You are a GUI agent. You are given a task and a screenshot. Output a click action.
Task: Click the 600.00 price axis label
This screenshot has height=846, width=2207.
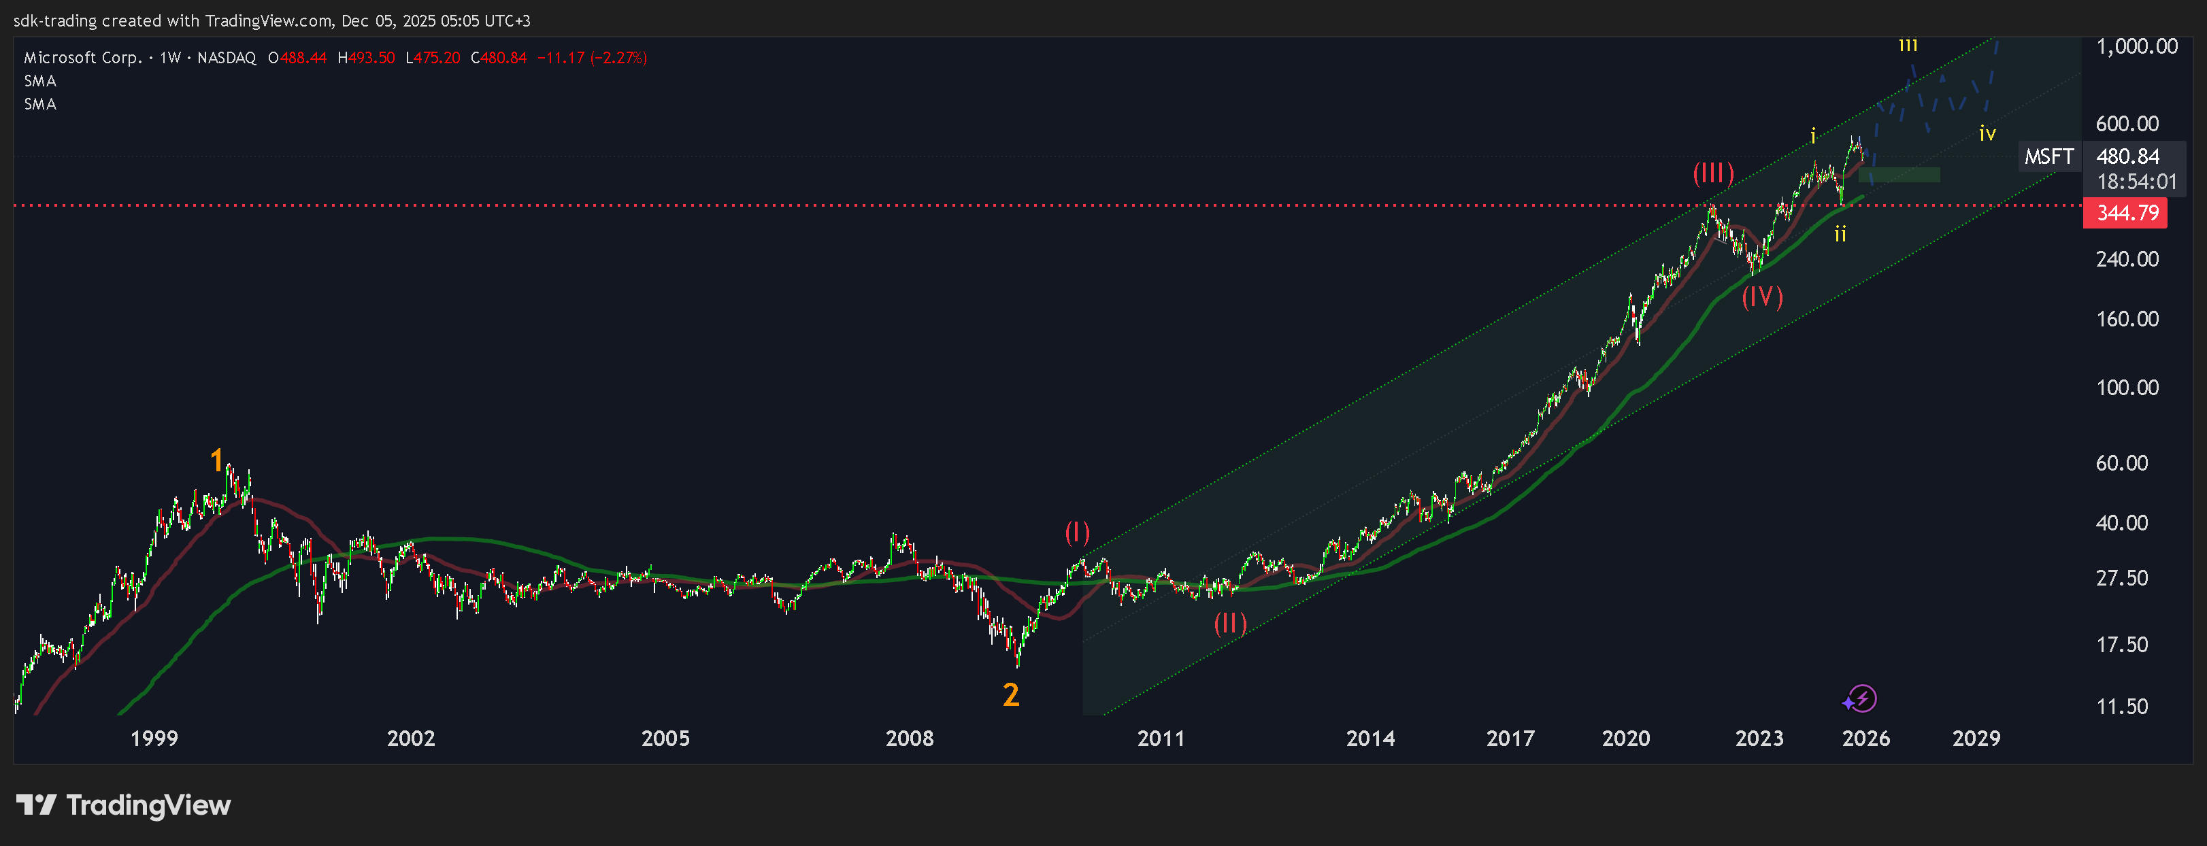(2127, 123)
